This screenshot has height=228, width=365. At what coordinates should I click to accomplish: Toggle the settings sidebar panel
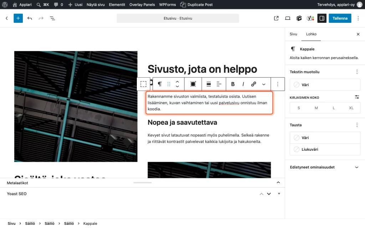(322, 18)
